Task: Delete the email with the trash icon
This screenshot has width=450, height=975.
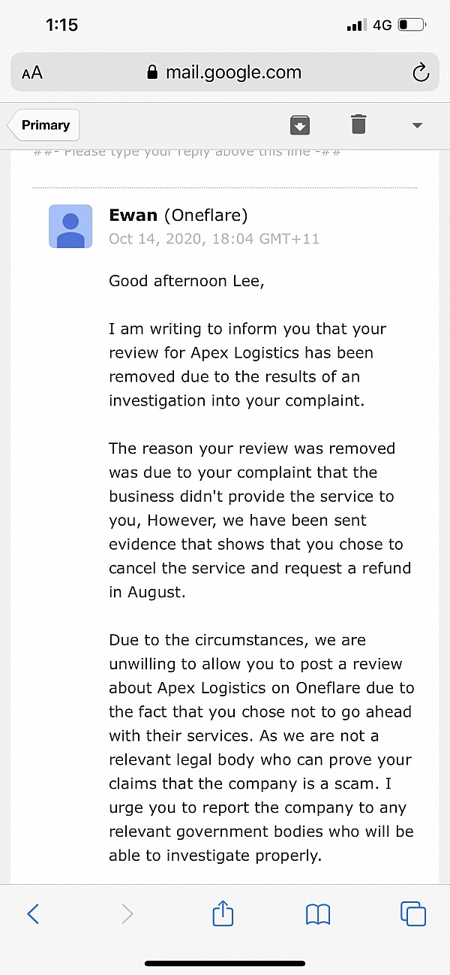Action: 358,125
